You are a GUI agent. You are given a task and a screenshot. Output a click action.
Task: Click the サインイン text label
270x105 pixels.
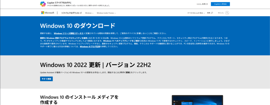coord(221,13)
